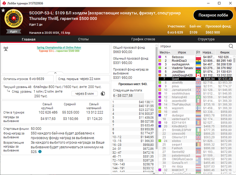Viewport: 236px width, 175px height.
Task: Select player paladynkoza3 in list
Action: click(195, 155)
